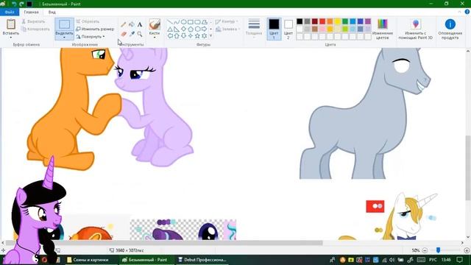
Task: Click Crop (Обрезать)
Action: (88, 21)
